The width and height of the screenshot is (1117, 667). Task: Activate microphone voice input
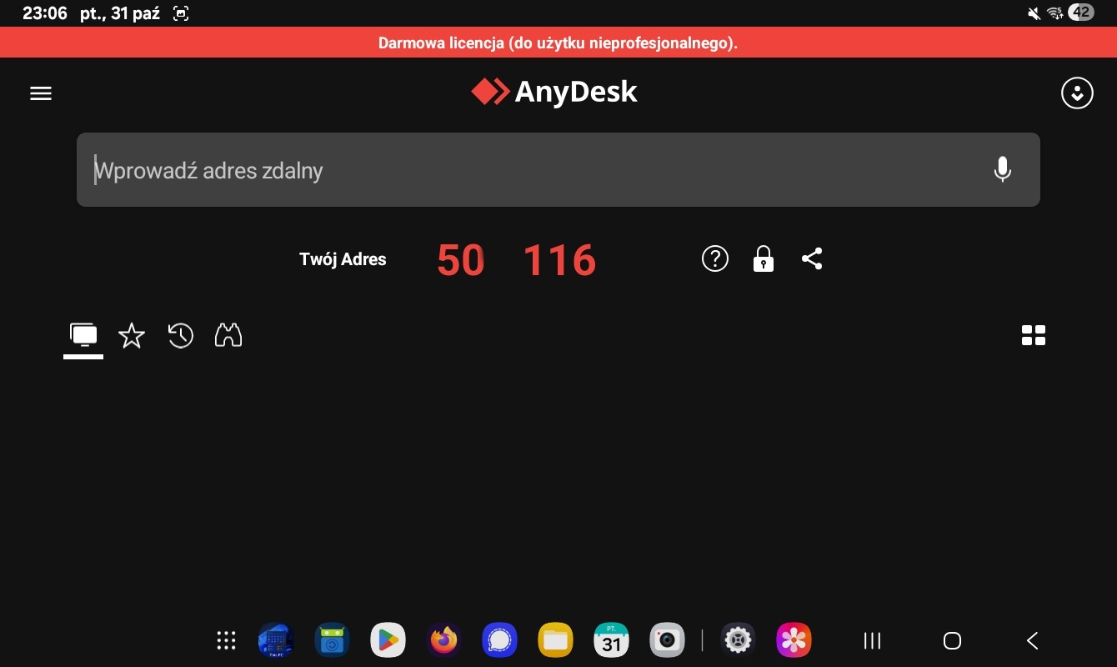click(1003, 170)
